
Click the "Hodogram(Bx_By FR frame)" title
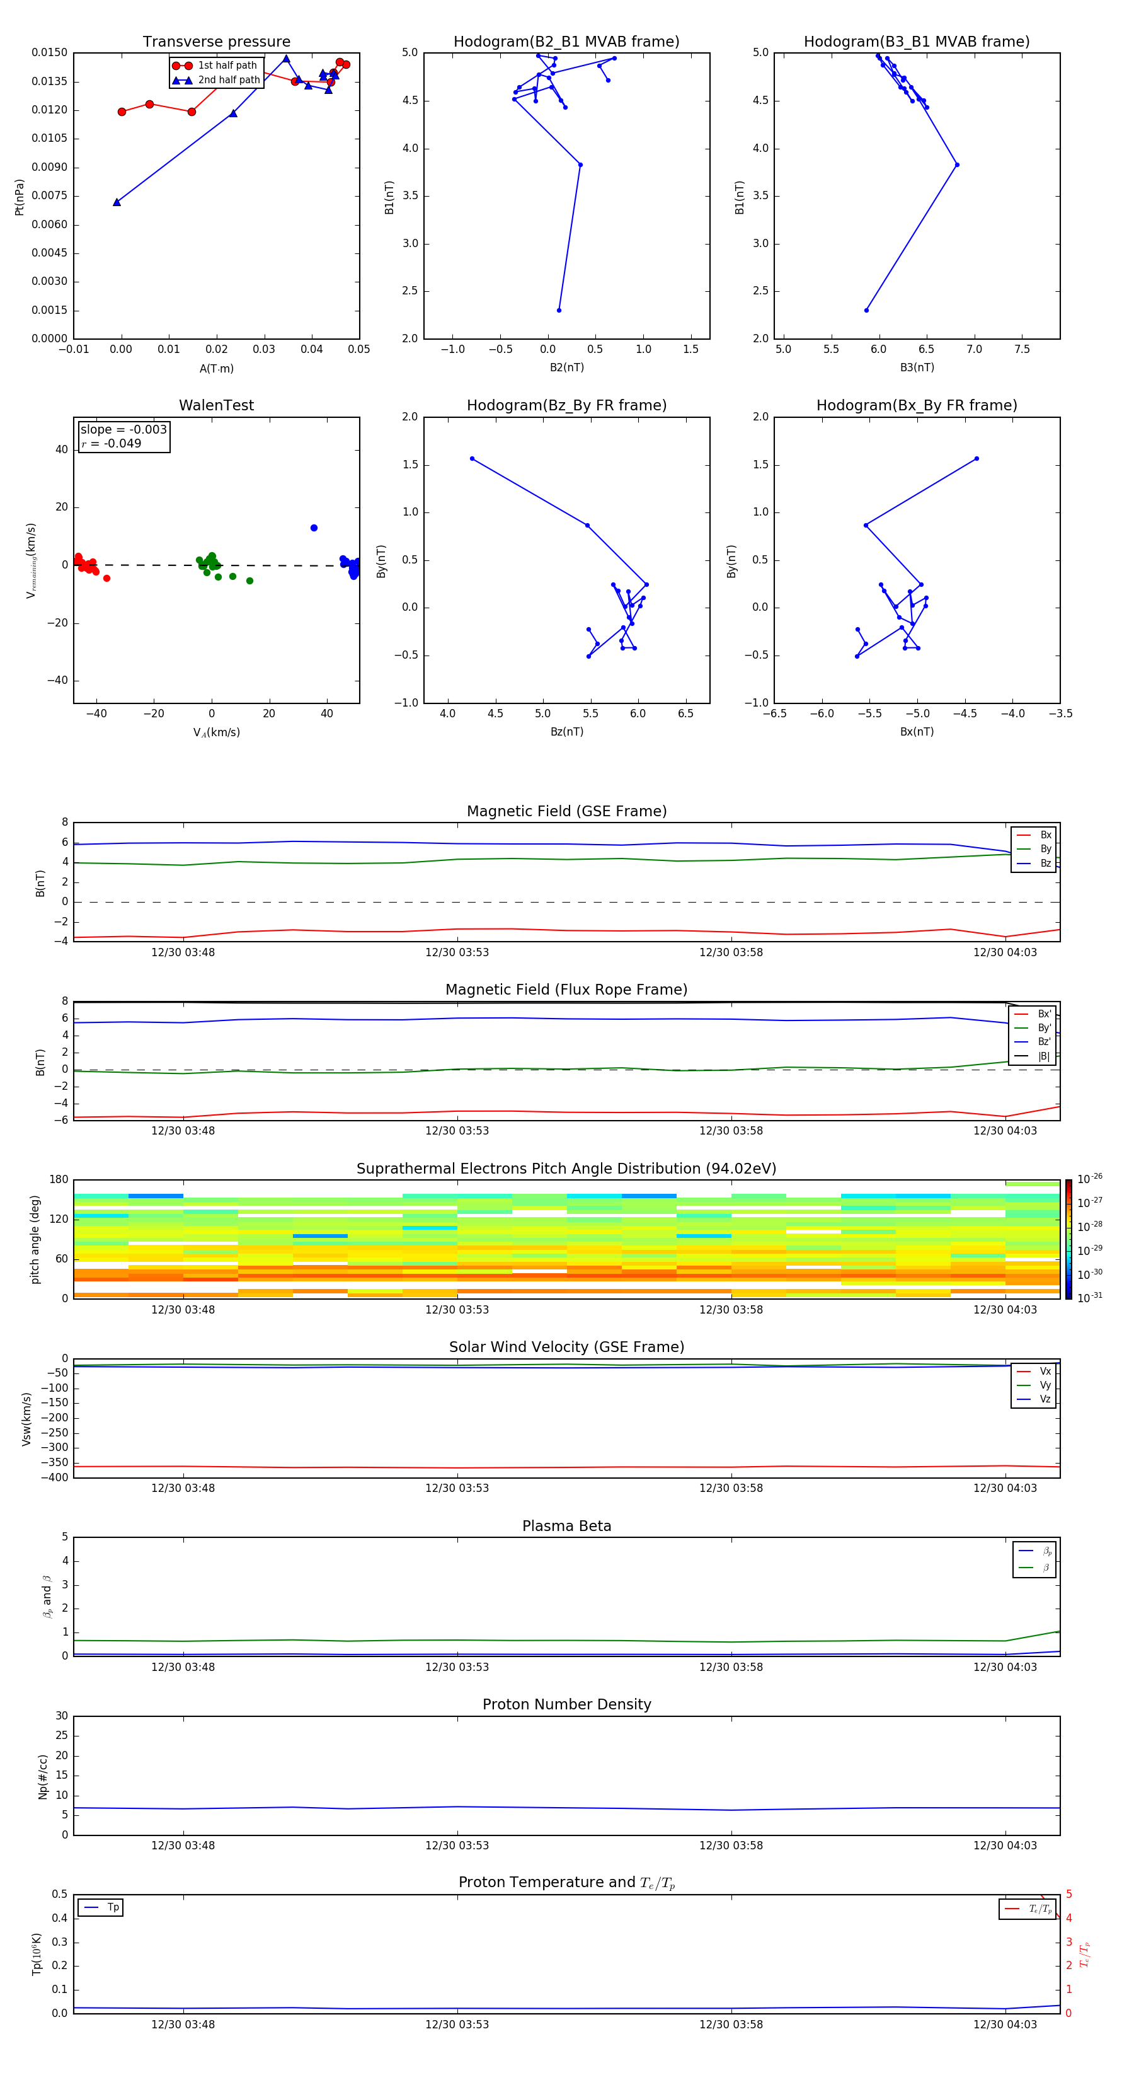(917, 405)
